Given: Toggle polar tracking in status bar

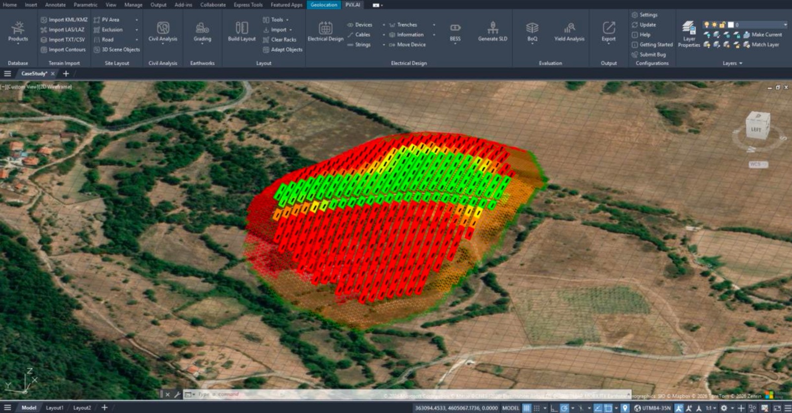Looking at the screenshot, I should click(564, 408).
